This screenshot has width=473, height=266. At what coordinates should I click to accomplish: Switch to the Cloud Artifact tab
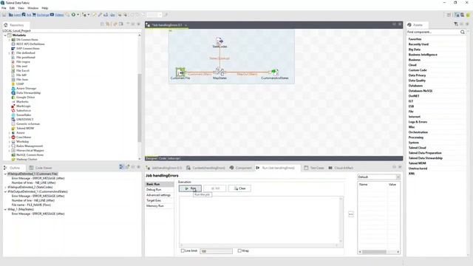[x=341, y=168]
